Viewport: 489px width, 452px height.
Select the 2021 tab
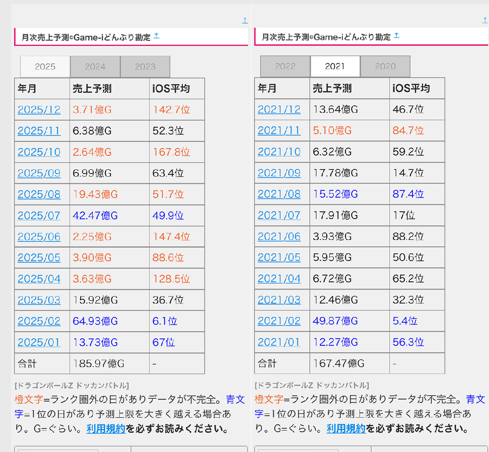[335, 66]
